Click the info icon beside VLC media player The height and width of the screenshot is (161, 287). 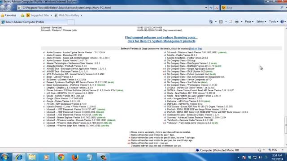[x=165, y=123]
